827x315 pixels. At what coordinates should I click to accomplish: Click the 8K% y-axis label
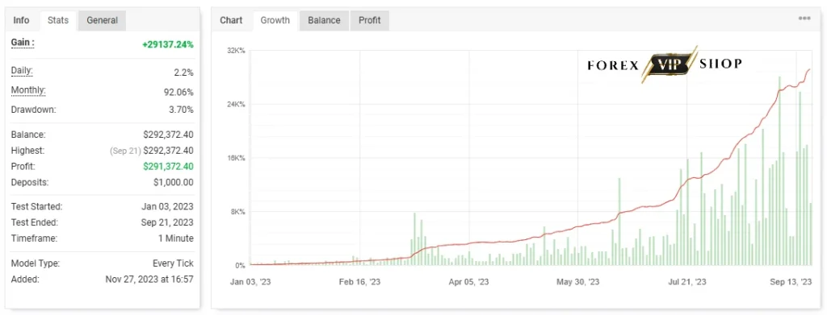(237, 212)
